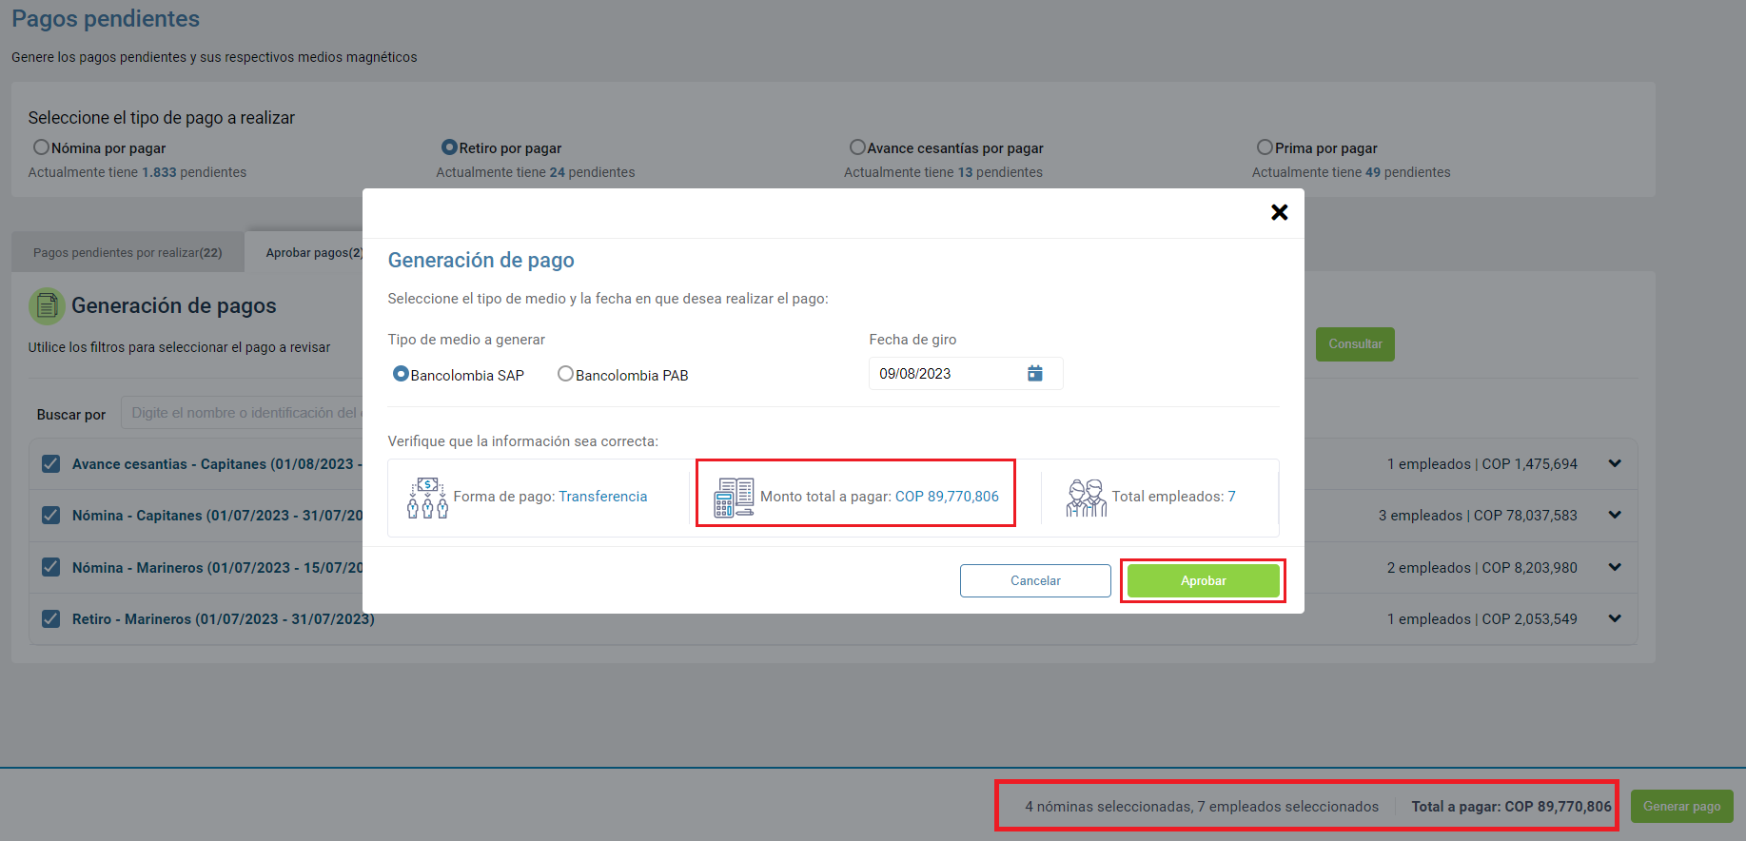The height and width of the screenshot is (841, 1746).
Task: Uncheck Nómina - Capitanes row checkbox
Action: (51, 516)
